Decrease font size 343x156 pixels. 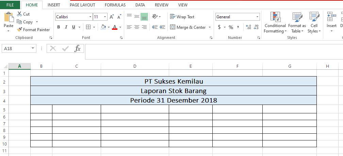119,17
